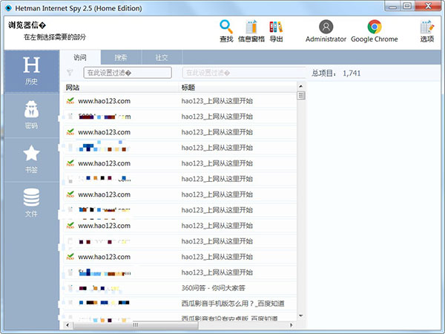Screen dimensions: 445x334
Task: Open the 查找 search tool
Action: [226, 30]
